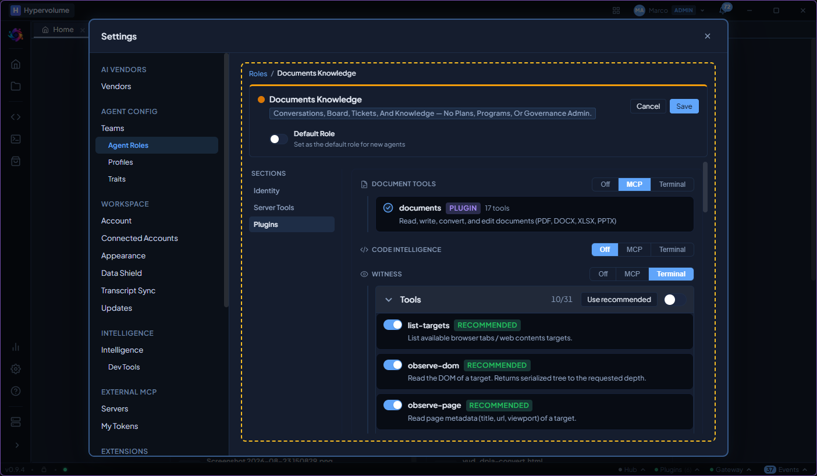
Task: Click the settings navigation scrollbar
Action: (x=226, y=180)
